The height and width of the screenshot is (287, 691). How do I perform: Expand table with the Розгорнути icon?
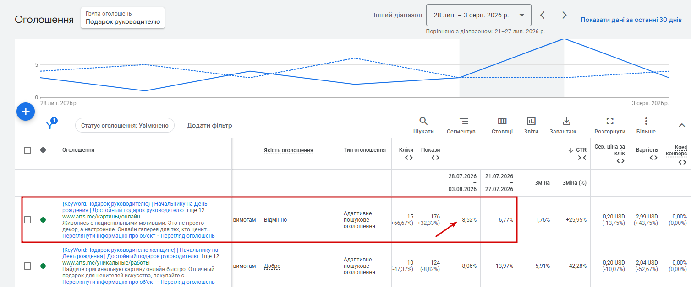610,126
